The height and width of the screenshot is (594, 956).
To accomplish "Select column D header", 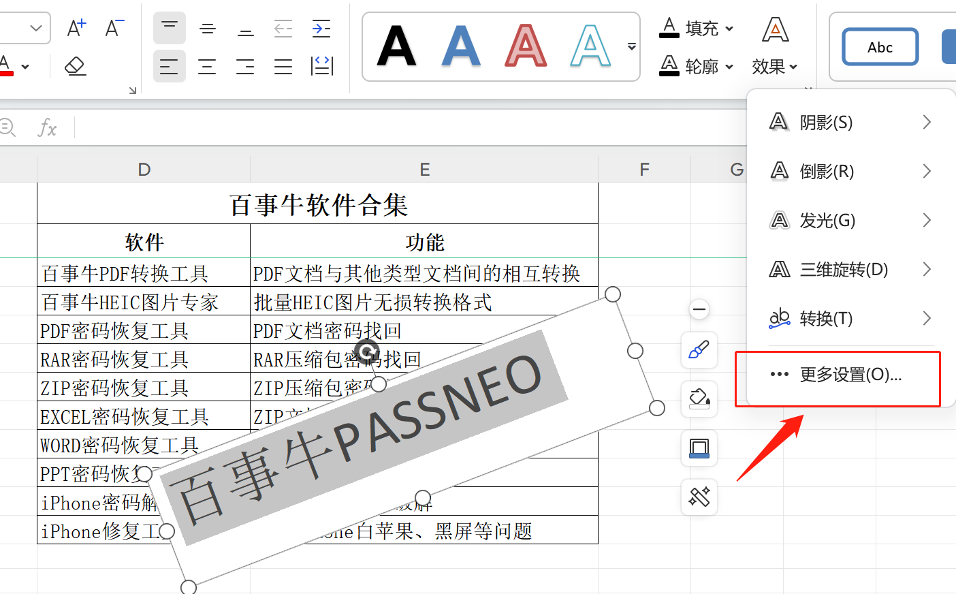I will point(144,169).
